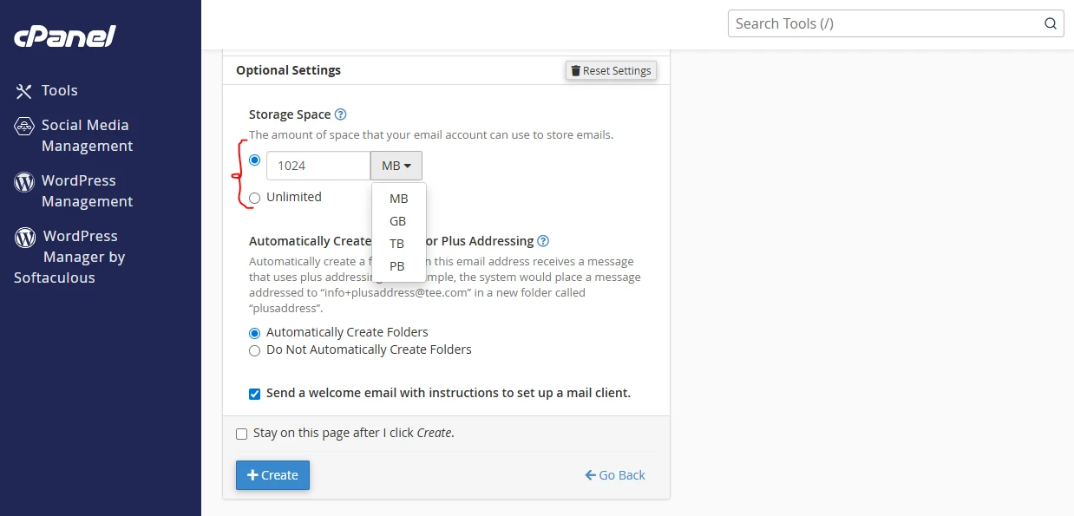The width and height of the screenshot is (1074, 516).
Task: Click the cPanel logo
Action: pyautogui.click(x=65, y=36)
